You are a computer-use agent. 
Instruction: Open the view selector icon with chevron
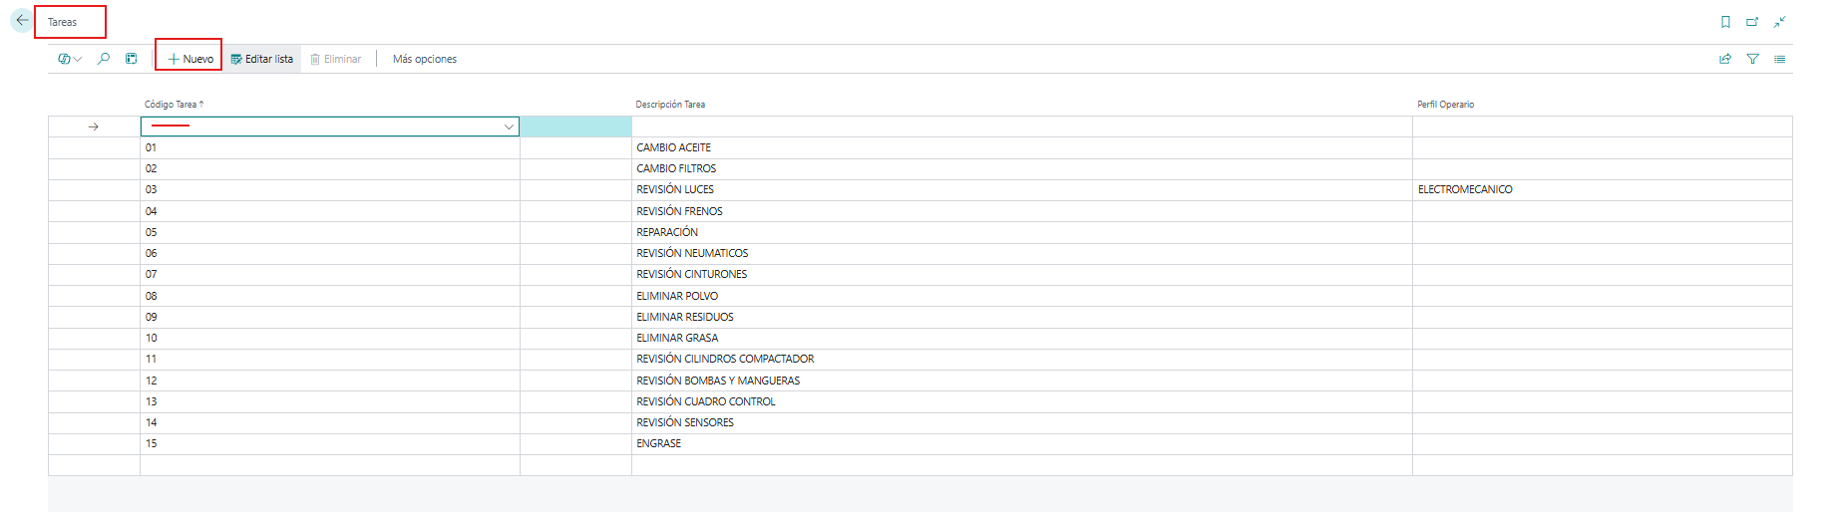point(70,59)
